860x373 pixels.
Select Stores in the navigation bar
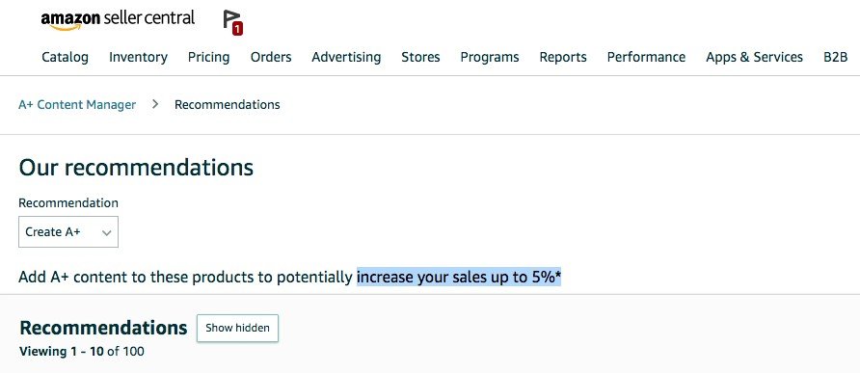(420, 57)
